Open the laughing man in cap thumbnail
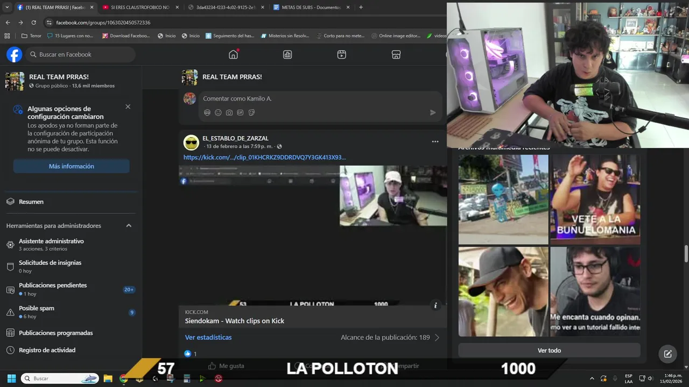Screen dimensions: 689x387 tap(503, 291)
